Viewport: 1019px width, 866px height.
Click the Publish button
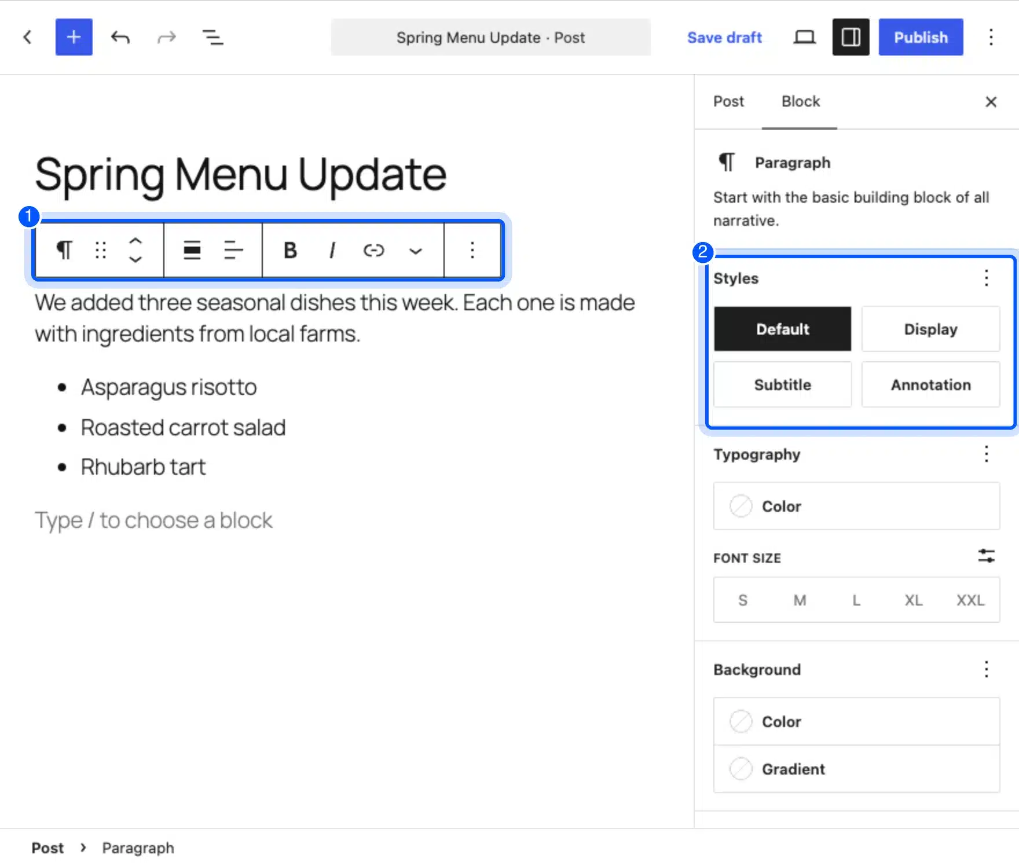coord(921,37)
